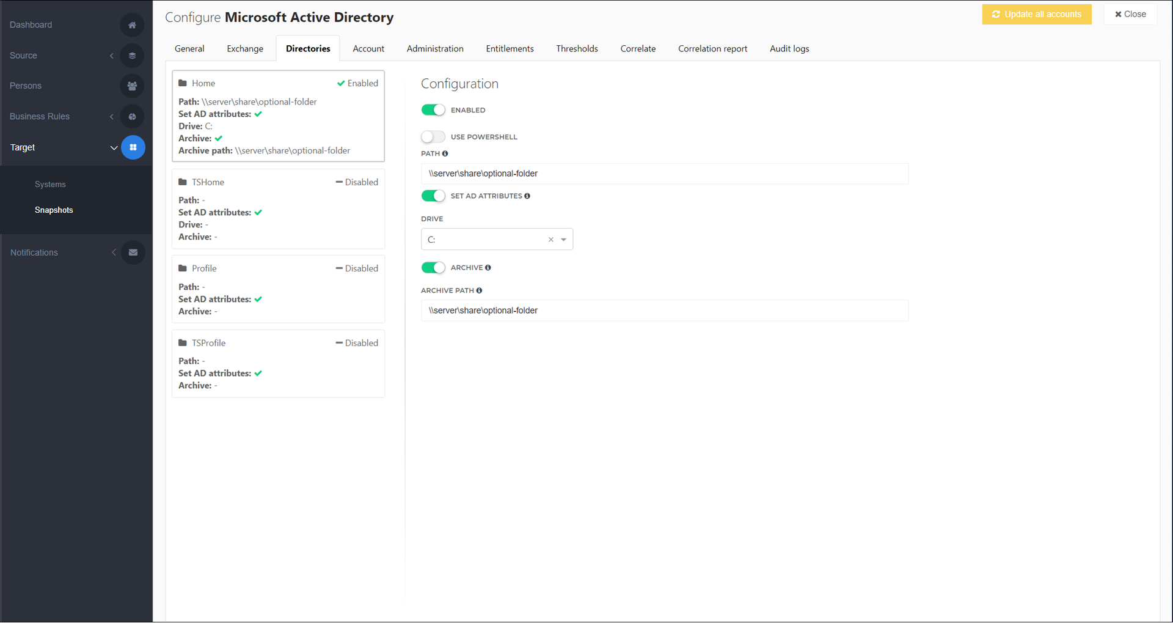Toggle SET AD ATTRIBUTES switch

tap(433, 196)
